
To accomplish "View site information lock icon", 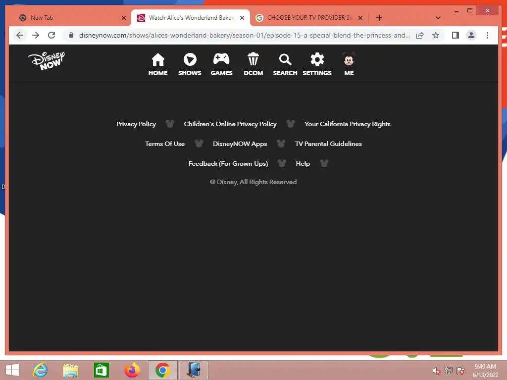I will 71,35.
